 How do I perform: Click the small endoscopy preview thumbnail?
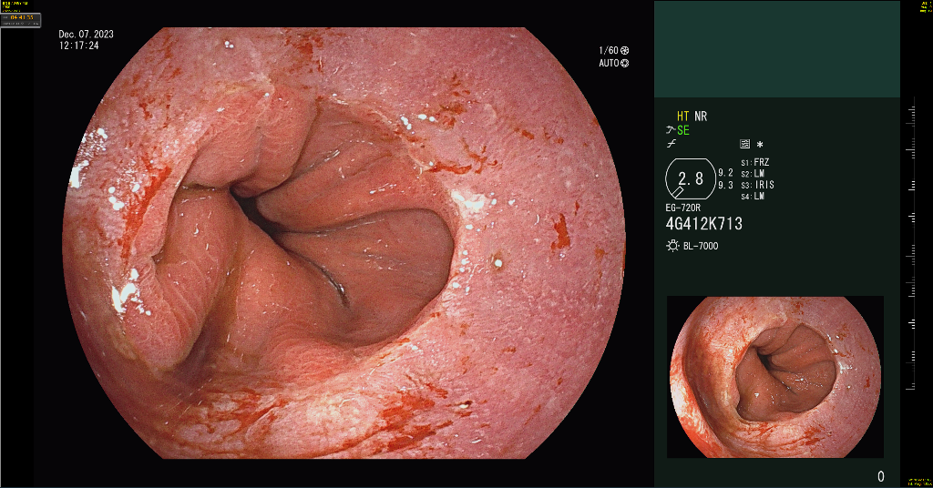774,377
